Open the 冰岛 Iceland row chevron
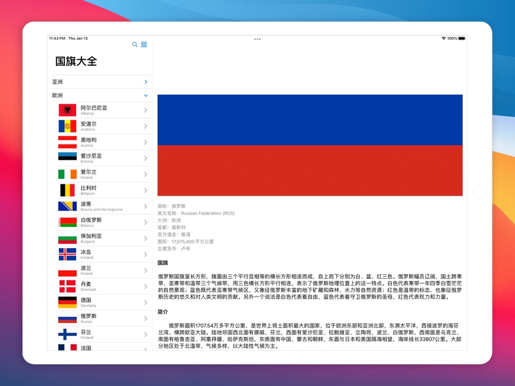The height and width of the screenshot is (386, 515). (146, 254)
